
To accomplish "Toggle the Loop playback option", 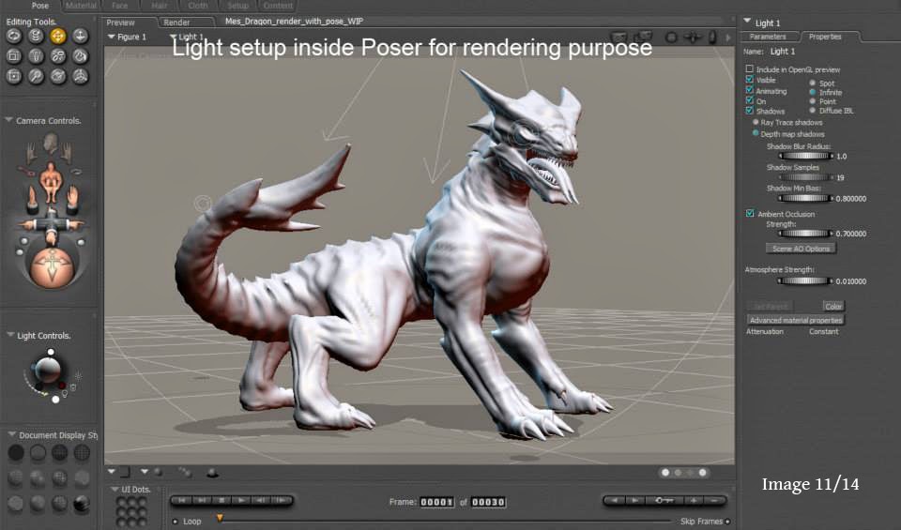I will pos(176,522).
